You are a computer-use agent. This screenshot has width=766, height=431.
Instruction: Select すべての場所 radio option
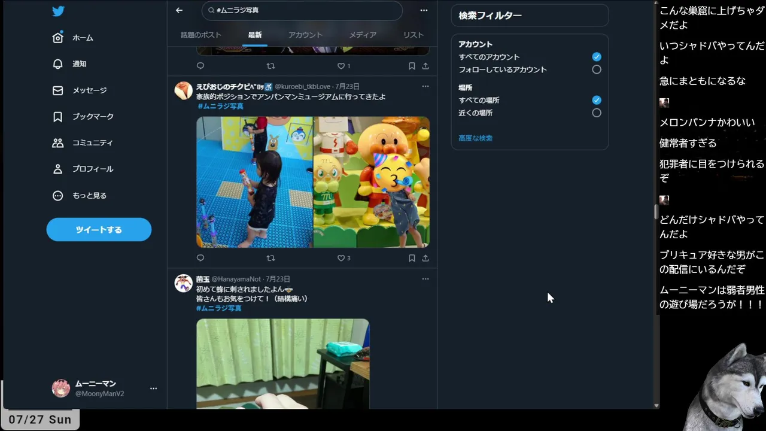[x=597, y=100]
